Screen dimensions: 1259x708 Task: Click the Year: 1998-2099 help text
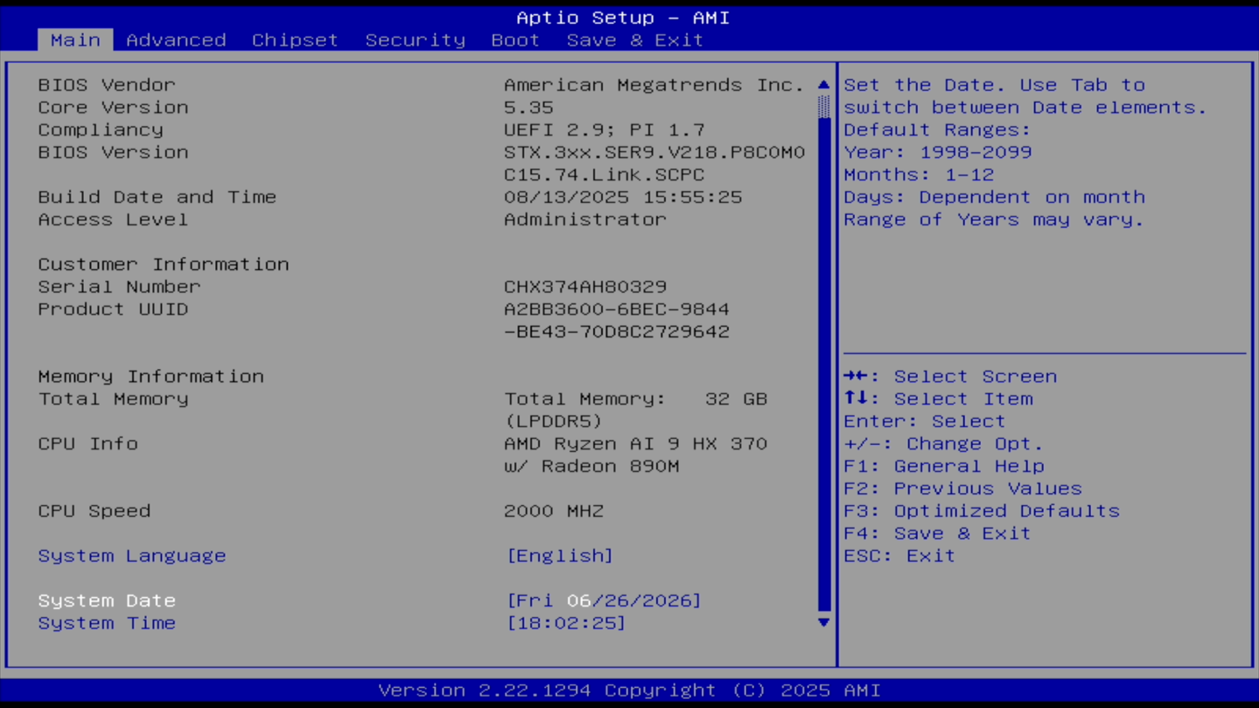tap(938, 152)
